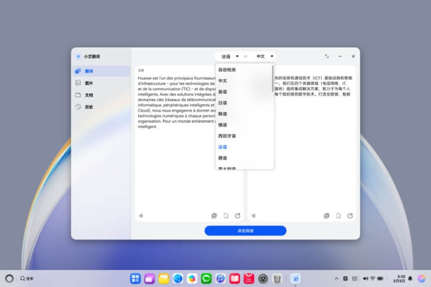Select 英语 in the language list
The width and height of the screenshot is (431, 287).
pos(244,92)
